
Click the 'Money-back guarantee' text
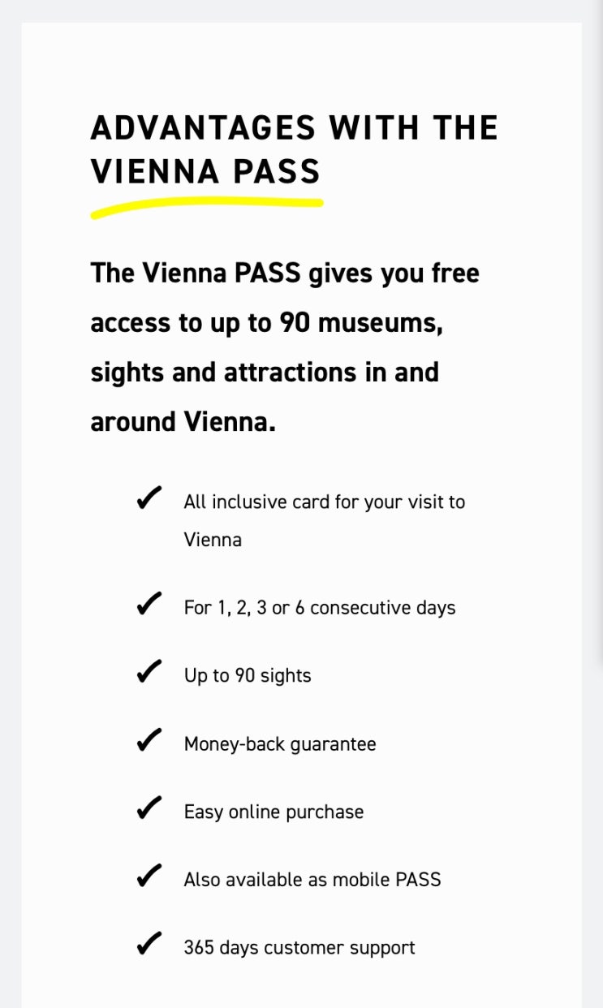pos(280,744)
